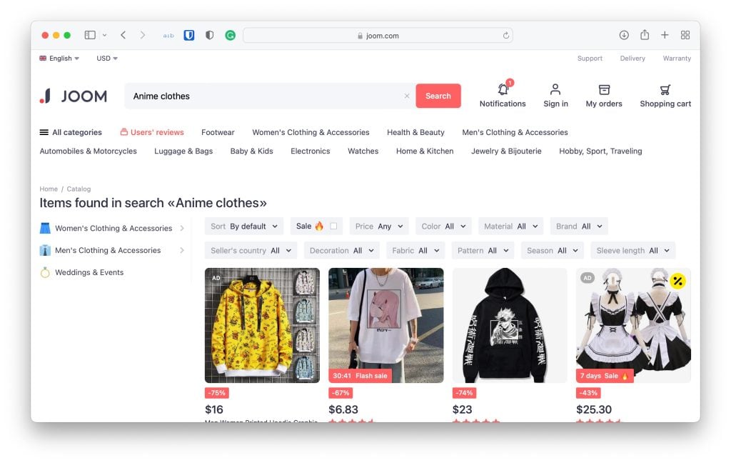Go to Home breadcrumb link
Viewport: 731px width, 463px height.
[x=49, y=189]
